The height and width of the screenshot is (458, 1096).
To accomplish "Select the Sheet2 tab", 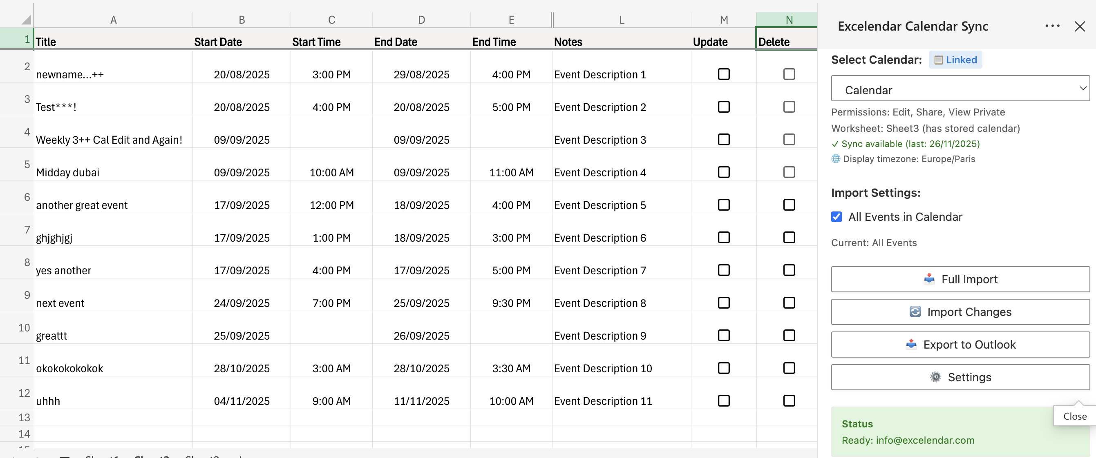I will (x=152, y=456).
